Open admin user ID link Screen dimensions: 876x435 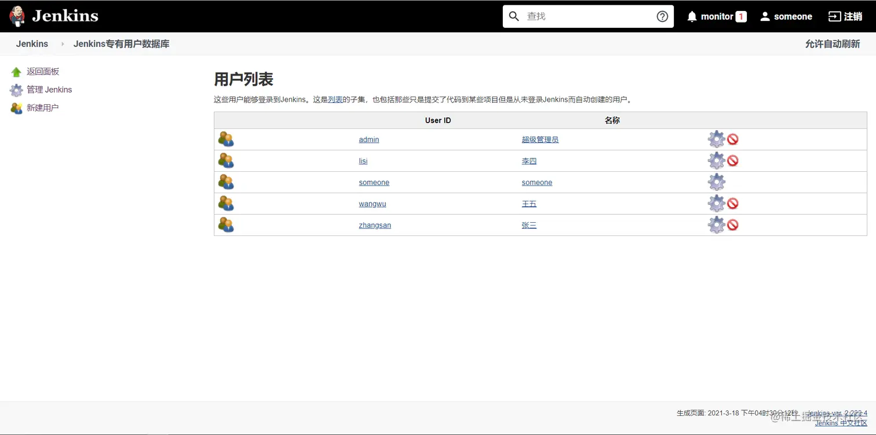coord(369,139)
